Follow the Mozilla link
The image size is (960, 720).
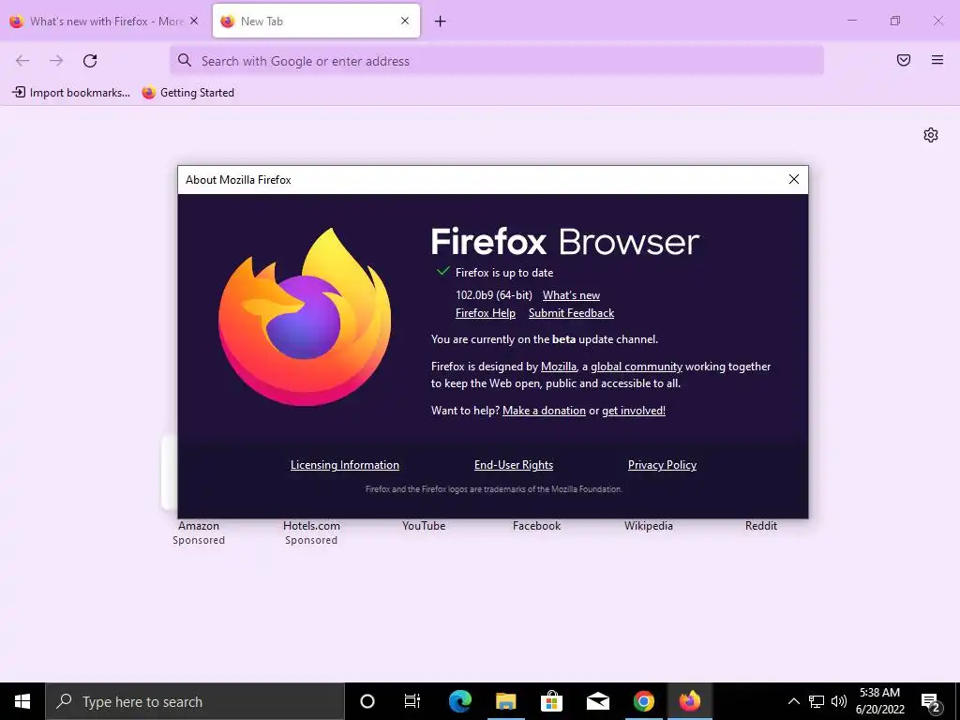(x=559, y=367)
